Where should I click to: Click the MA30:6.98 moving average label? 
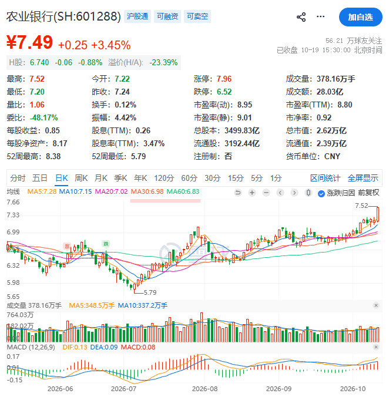point(147,191)
